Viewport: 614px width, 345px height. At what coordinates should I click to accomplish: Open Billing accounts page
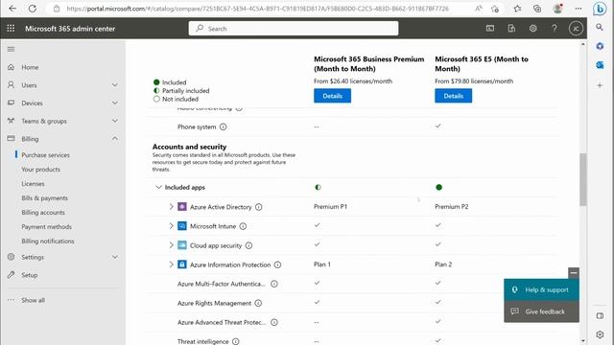pyautogui.click(x=43, y=213)
